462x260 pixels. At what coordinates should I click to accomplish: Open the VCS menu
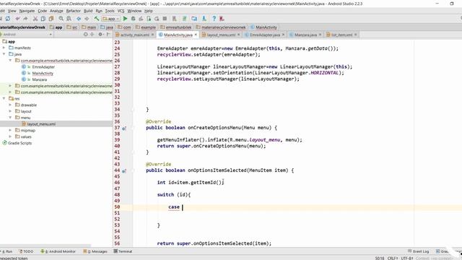[121, 11]
